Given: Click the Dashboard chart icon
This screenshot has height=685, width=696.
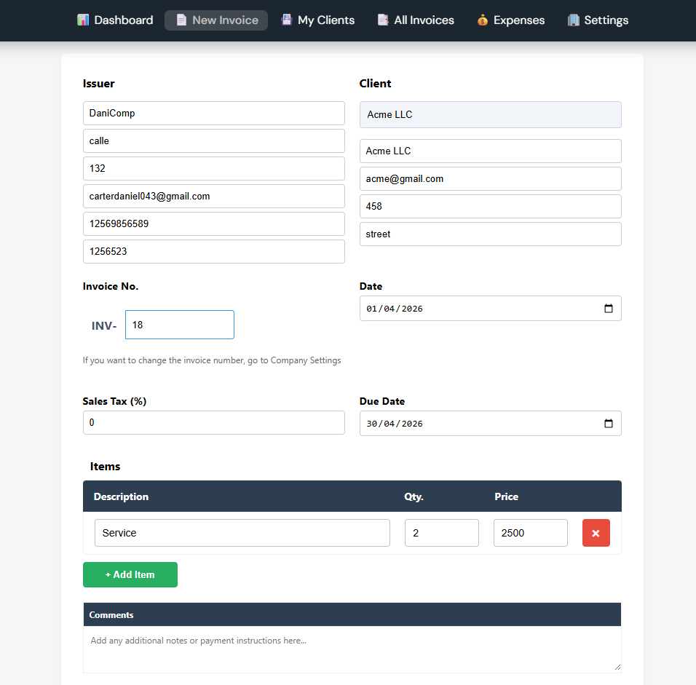Looking at the screenshot, I should (x=82, y=20).
